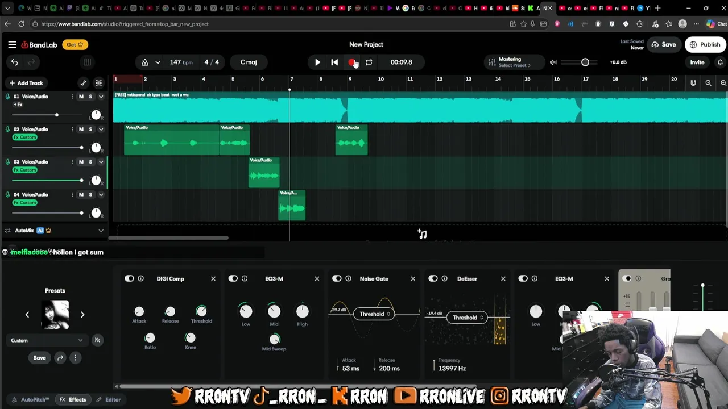Open the notifications bell
728x409 pixels.
click(x=720, y=62)
